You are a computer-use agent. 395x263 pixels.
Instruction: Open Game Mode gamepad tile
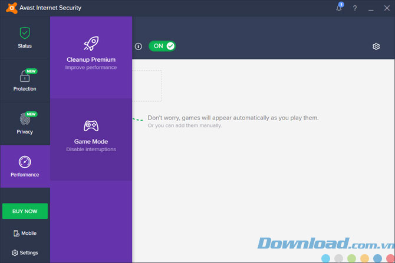point(91,139)
